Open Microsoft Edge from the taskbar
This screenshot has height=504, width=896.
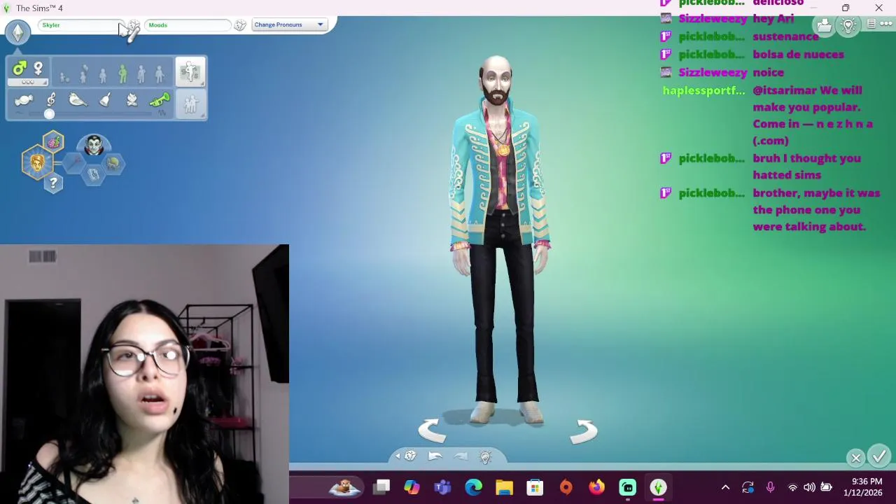point(473,487)
